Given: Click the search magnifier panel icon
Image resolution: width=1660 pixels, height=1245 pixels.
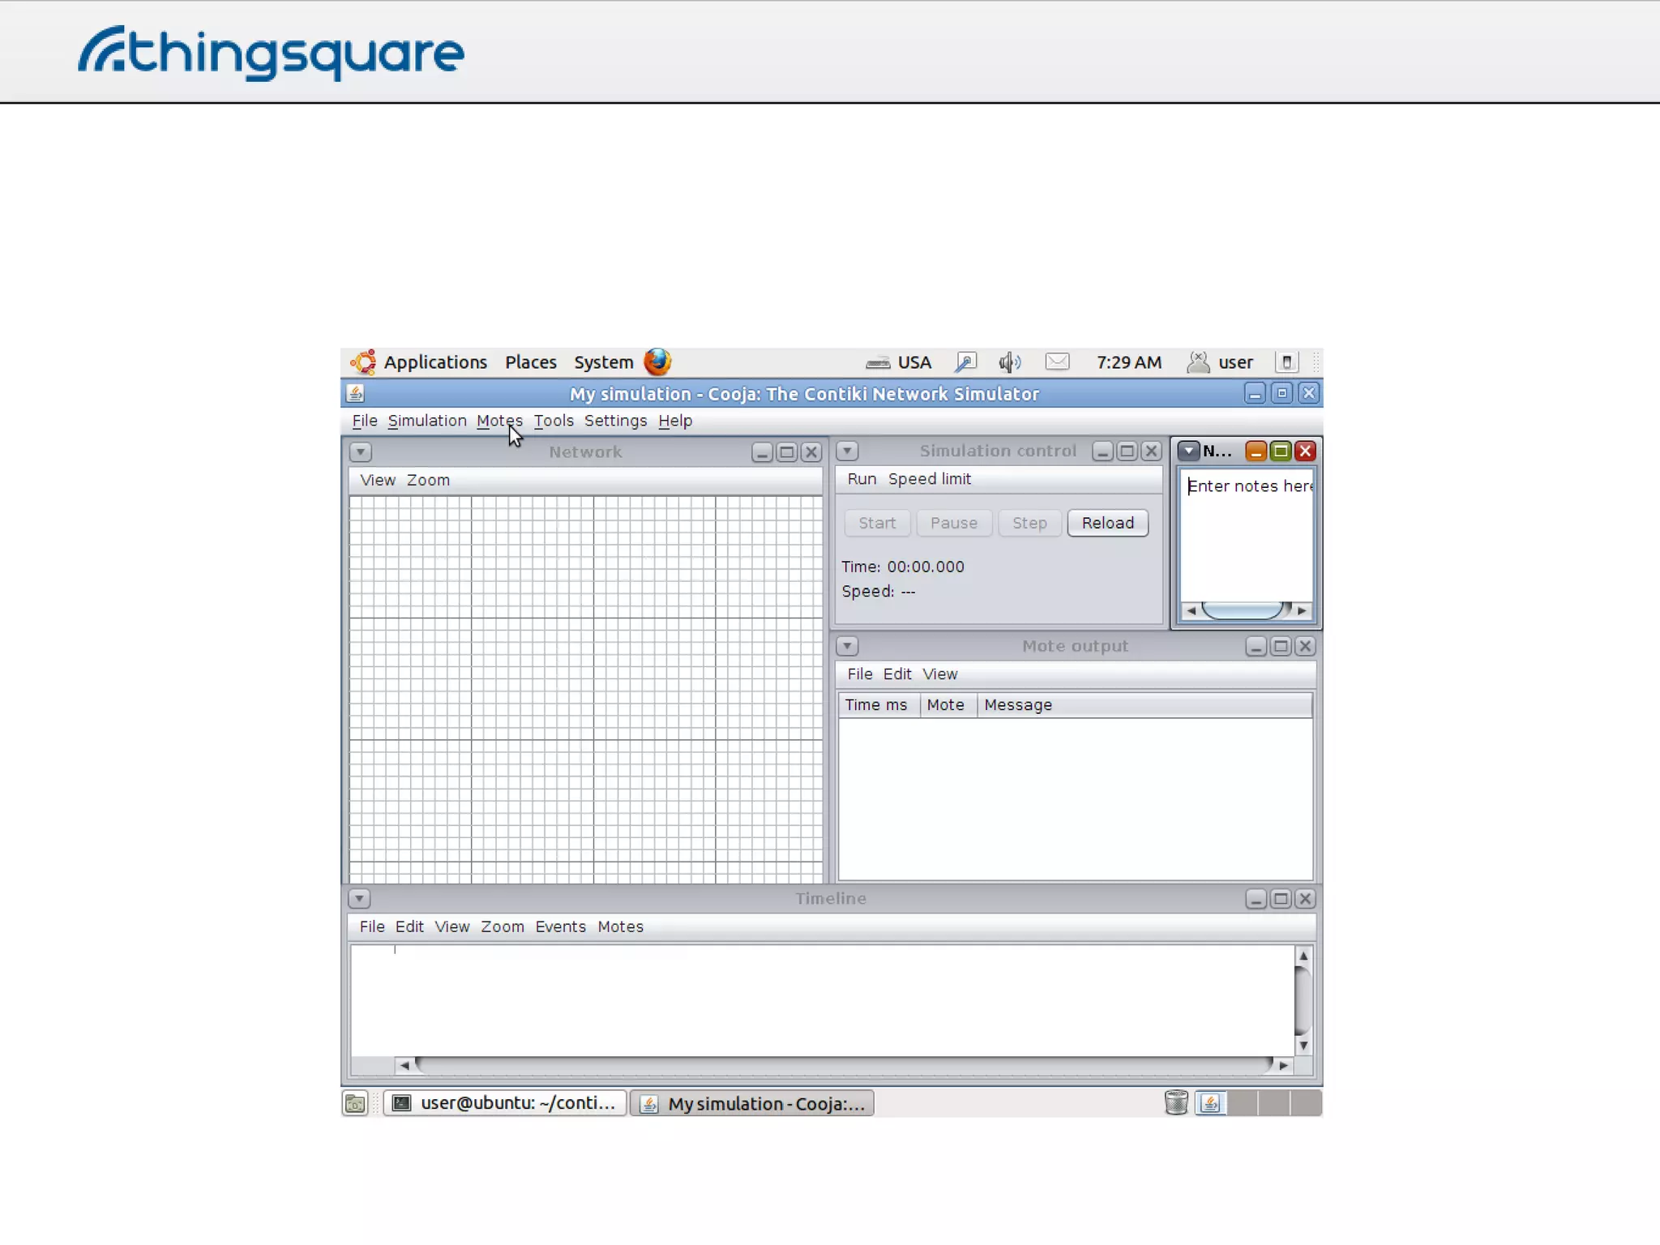Looking at the screenshot, I should click(x=965, y=362).
